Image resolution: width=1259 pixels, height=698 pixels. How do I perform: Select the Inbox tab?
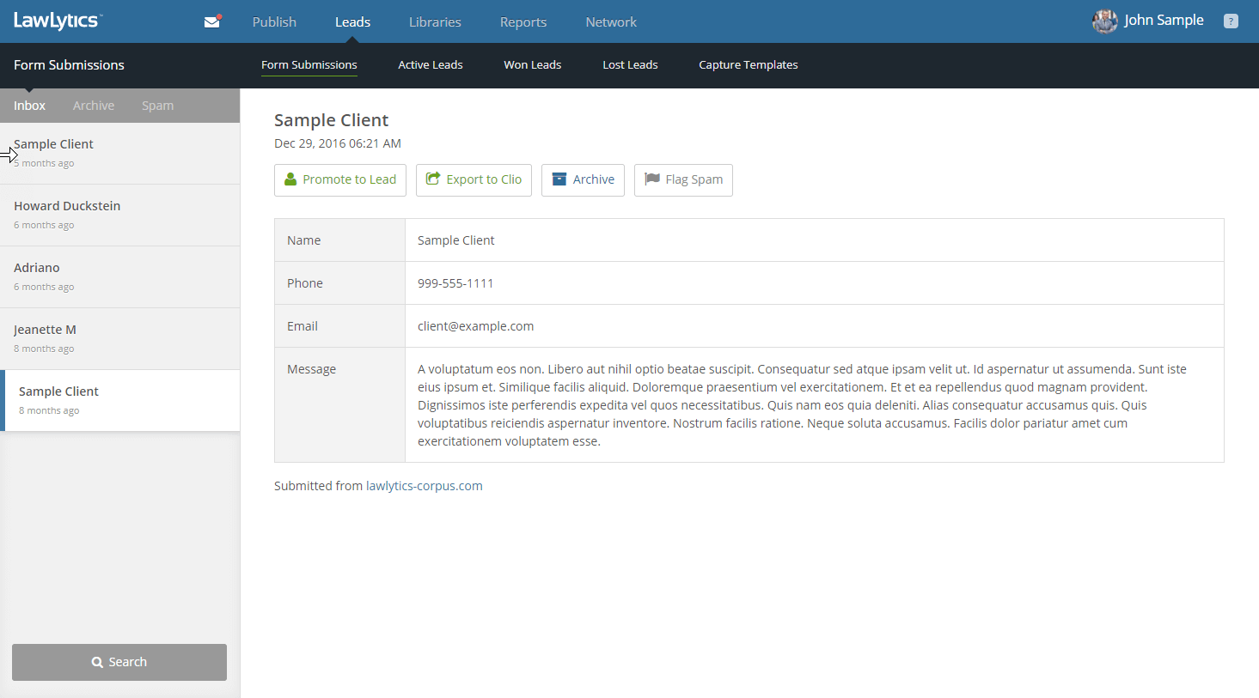tap(29, 106)
